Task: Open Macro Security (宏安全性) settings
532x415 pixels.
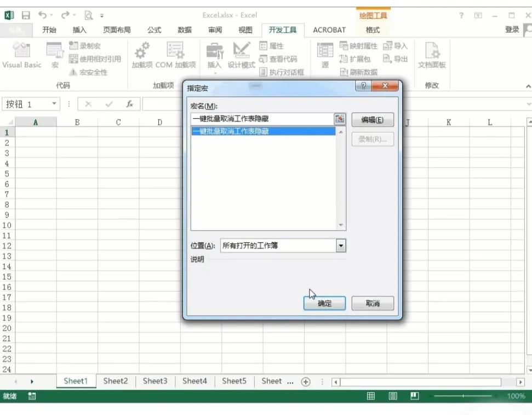Action: pos(88,72)
